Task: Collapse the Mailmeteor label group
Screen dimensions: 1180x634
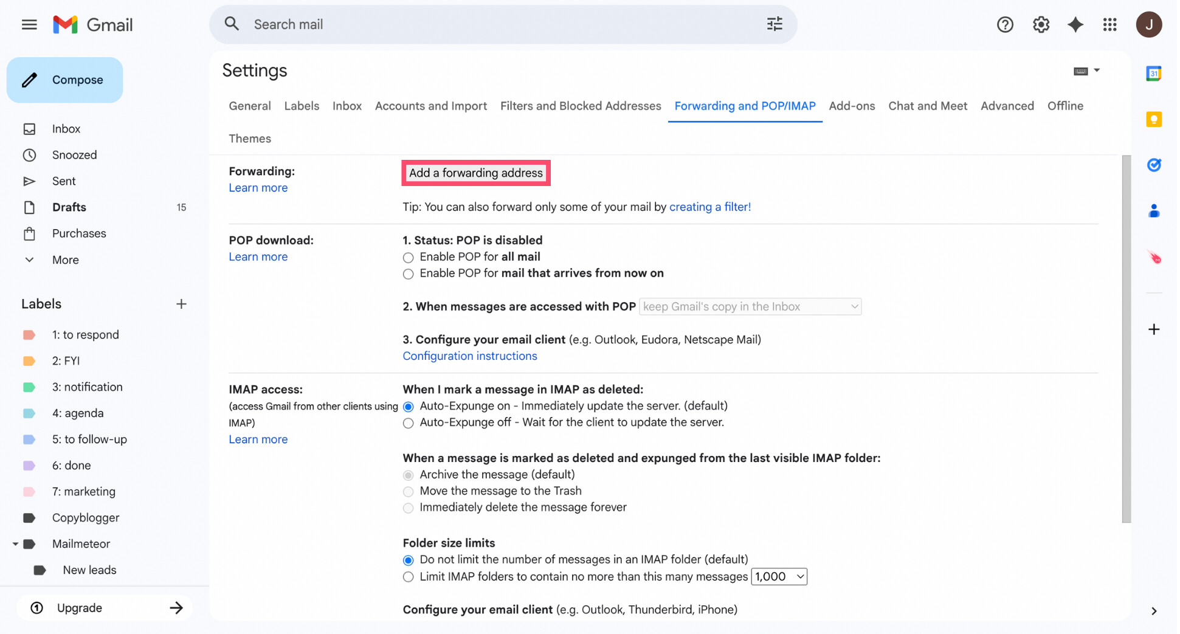Action: tap(16, 543)
